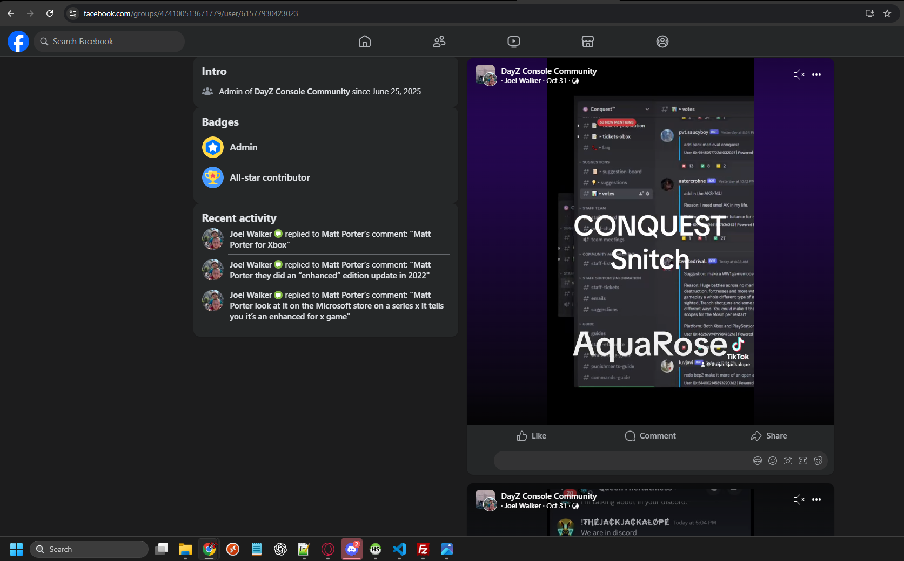Unmute the Conquest video post
904x561 pixels.
point(799,74)
